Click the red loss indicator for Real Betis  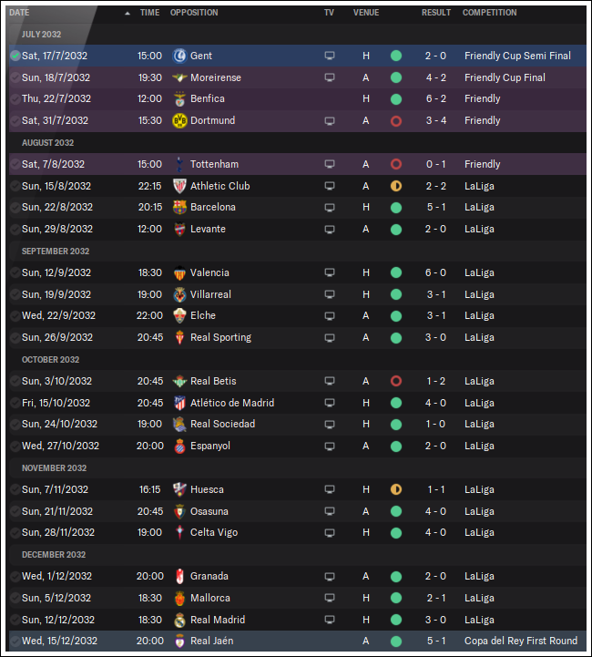click(x=396, y=381)
